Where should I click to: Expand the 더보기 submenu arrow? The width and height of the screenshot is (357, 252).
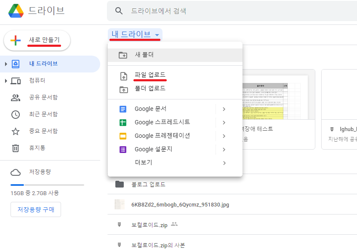pos(224,163)
